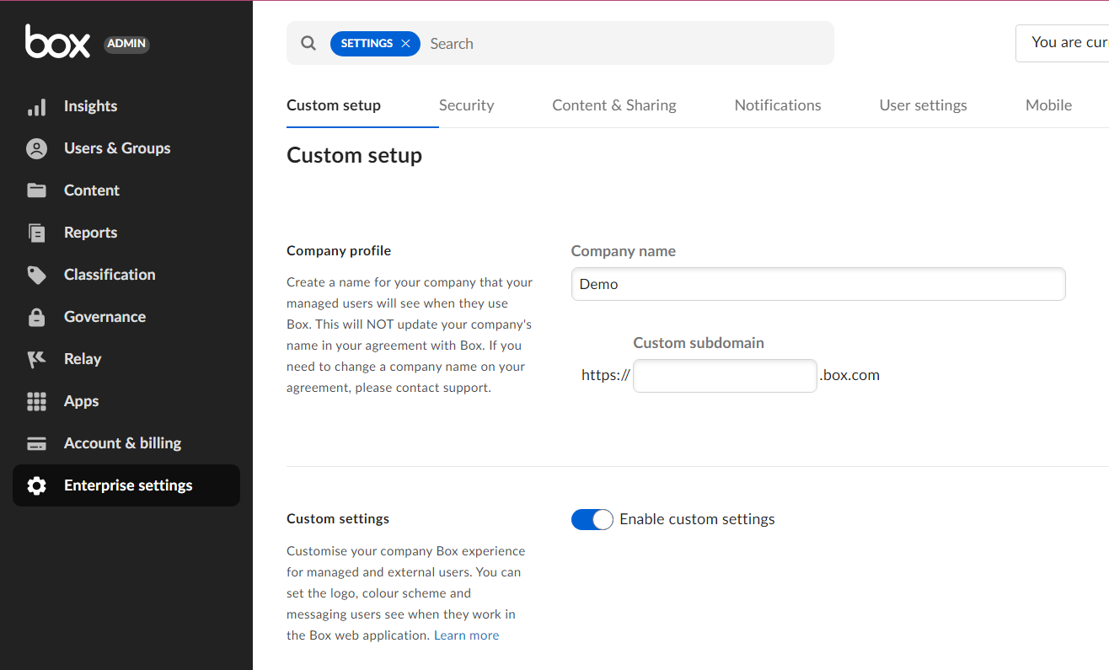The width and height of the screenshot is (1109, 670).
Task: Select Enterprise settings in sidebar
Action: coord(126,485)
